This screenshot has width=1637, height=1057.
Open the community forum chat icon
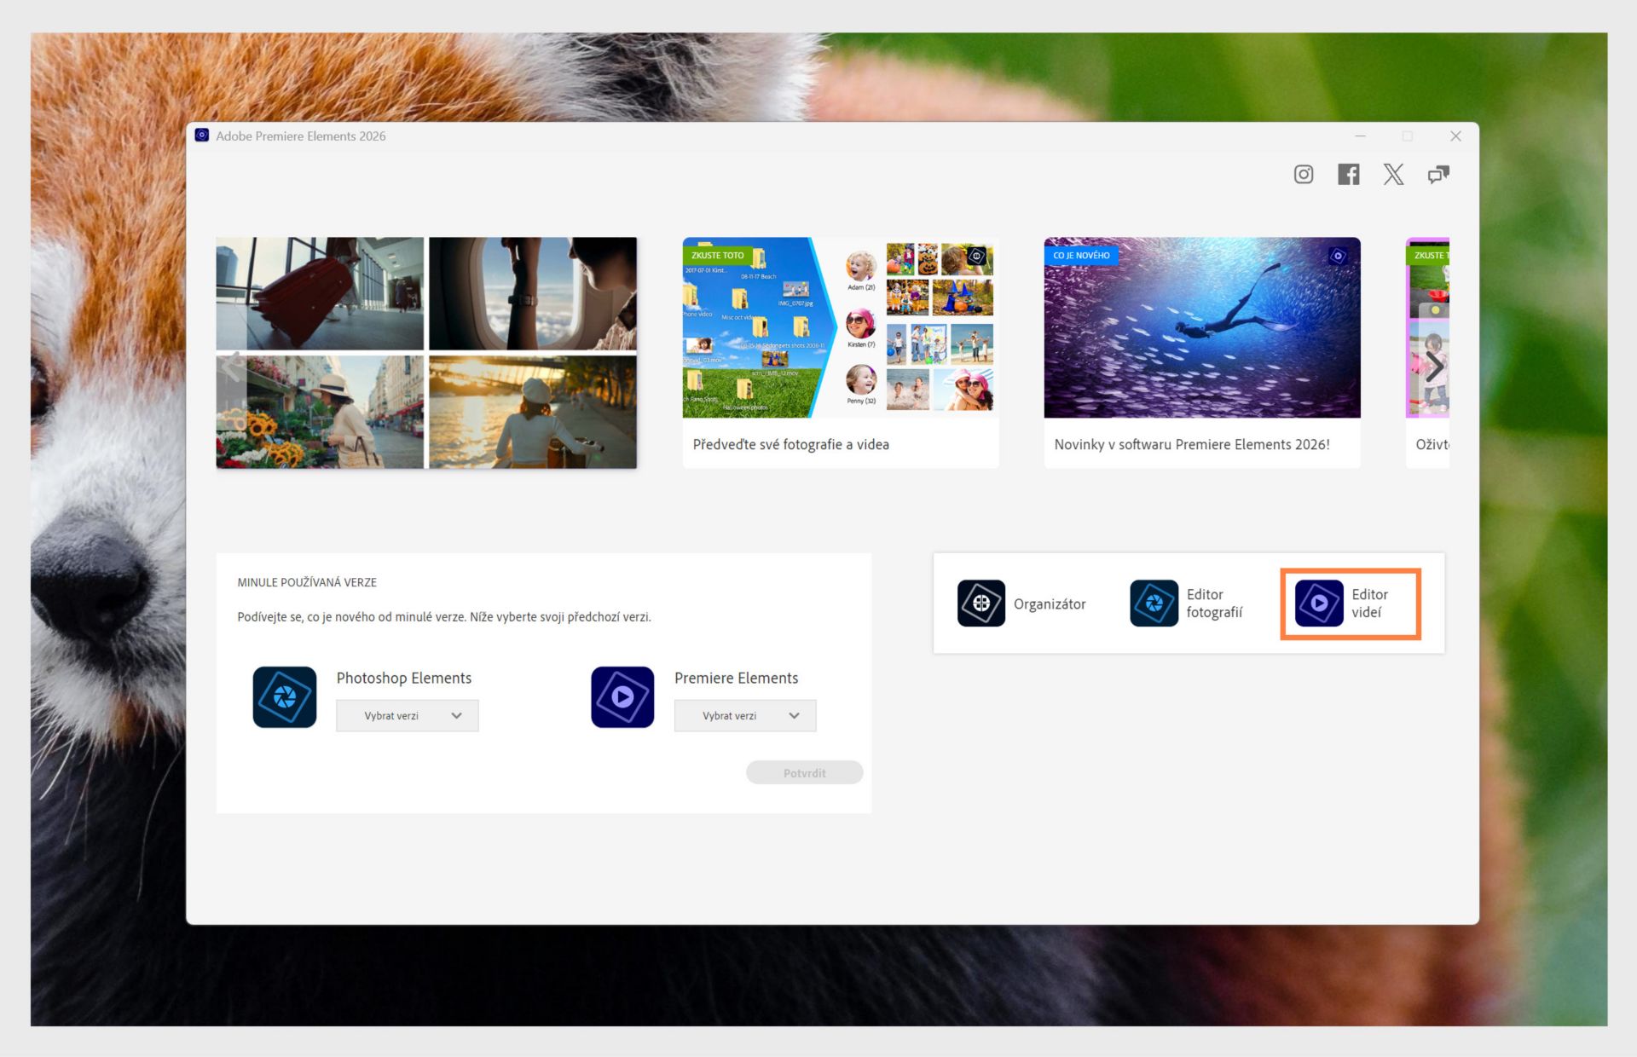[x=1439, y=175]
